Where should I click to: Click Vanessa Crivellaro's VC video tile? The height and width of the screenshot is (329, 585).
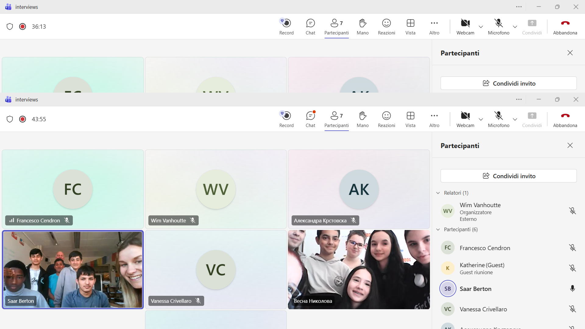(216, 270)
